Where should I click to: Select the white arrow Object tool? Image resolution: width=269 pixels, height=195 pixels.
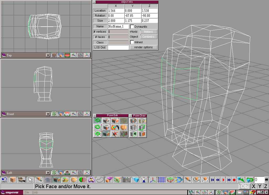click(30, 180)
